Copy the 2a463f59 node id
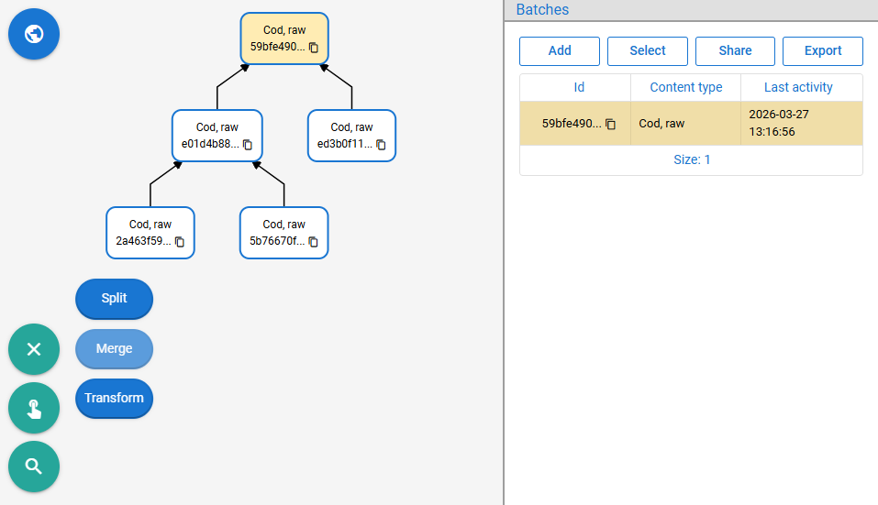 point(179,242)
